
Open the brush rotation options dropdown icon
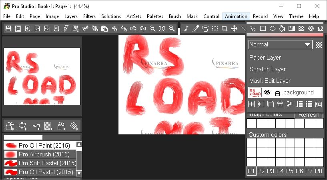pos(22,126)
